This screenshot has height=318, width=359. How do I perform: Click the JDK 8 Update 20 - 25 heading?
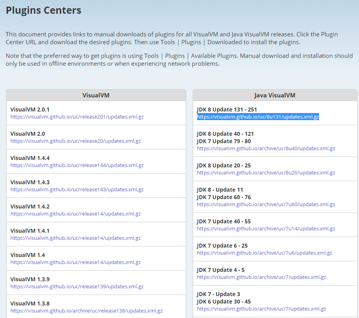(224, 166)
